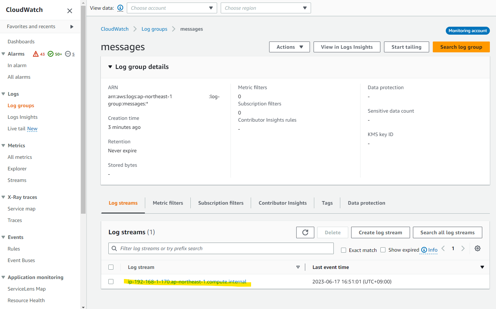Switch to the Subscription filters tab
Image resolution: width=496 pixels, height=309 pixels.
pyautogui.click(x=221, y=203)
